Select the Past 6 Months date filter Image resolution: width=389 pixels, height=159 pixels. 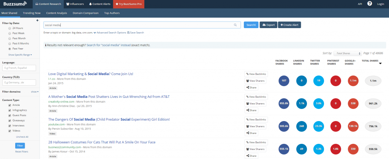pos(9,44)
